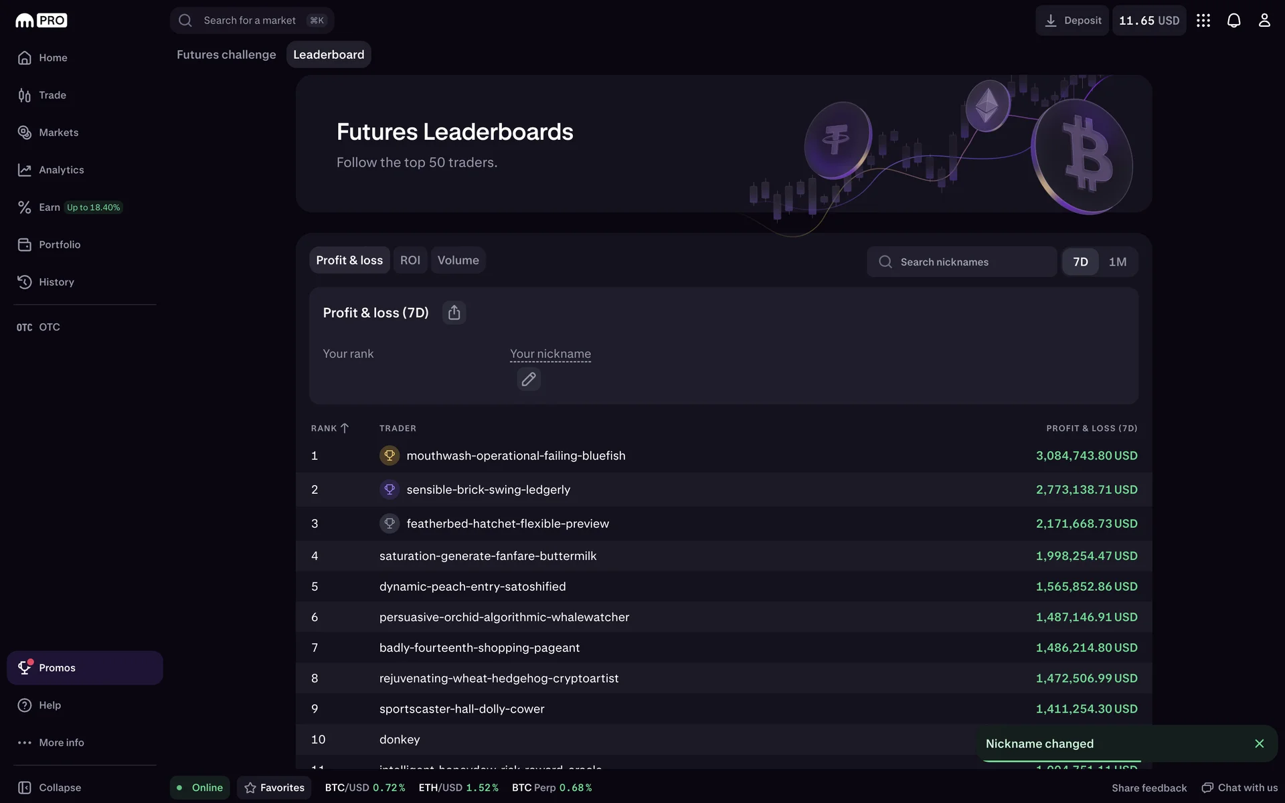Click the pencil icon to edit nickname
The image size is (1285, 803).
coord(528,379)
